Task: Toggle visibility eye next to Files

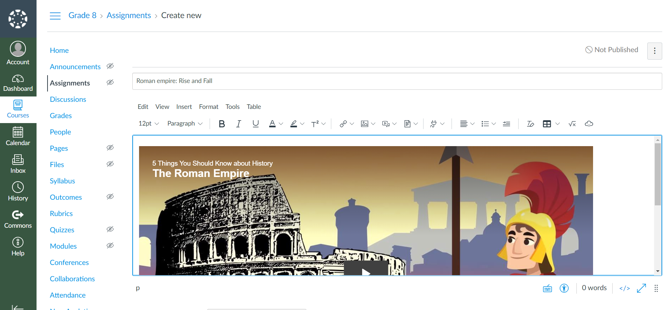Action: tap(110, 164)
